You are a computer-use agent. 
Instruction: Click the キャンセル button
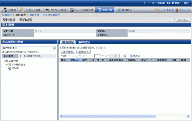point(183,20)
